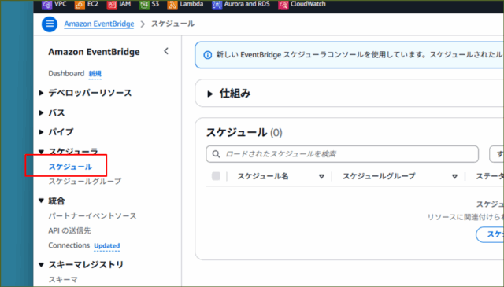Expand the パイプ section
The image size is (504, 287).
coord(41,132)
